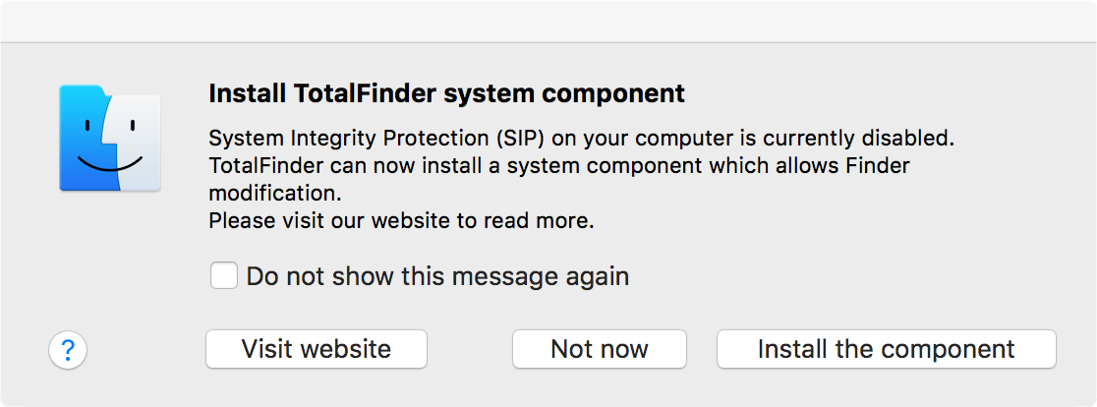The image size is (1097, 407).
Task: Click the empty area between Visit website and Not now
Action: tap(470, 349)
